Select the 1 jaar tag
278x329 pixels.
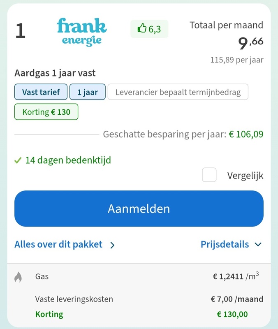88,92
